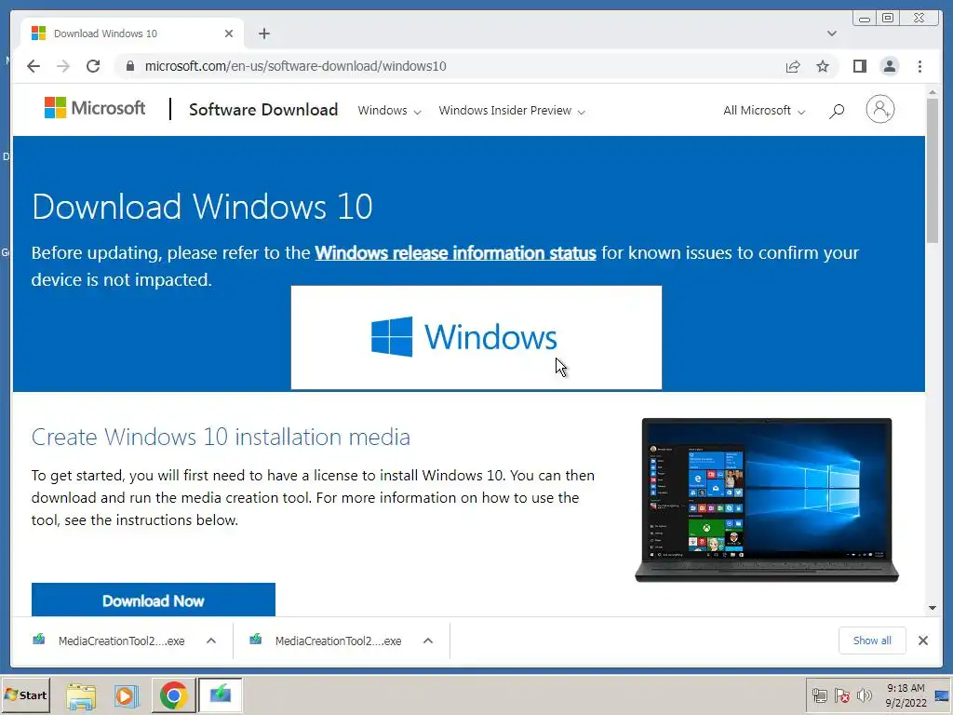Image resolution: width=953 pixels, height=715 pixels.
Task: Click the Create Windows 10 installation media heading
Action: (x=221, y=438)
